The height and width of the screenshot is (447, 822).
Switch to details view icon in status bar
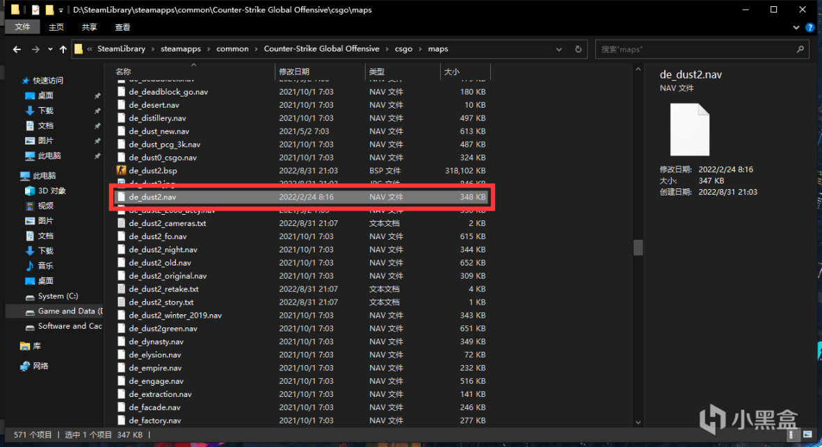(x=791, y=434)
